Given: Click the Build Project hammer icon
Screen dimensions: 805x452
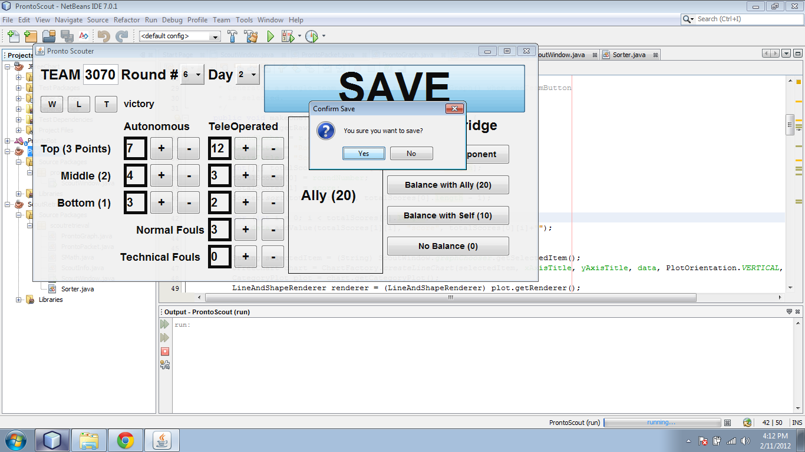Looking at the screenshot, I should pos(232,36).
